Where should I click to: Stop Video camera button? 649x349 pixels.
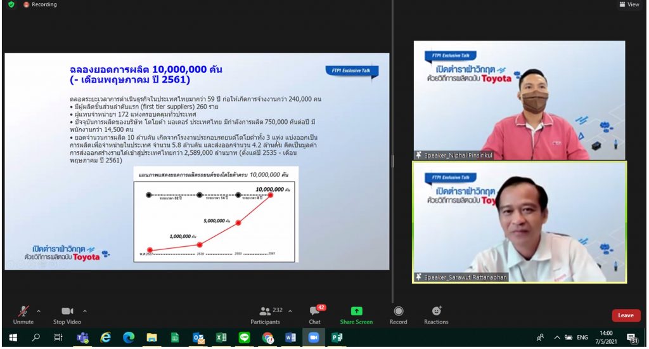tap(67, 315)
